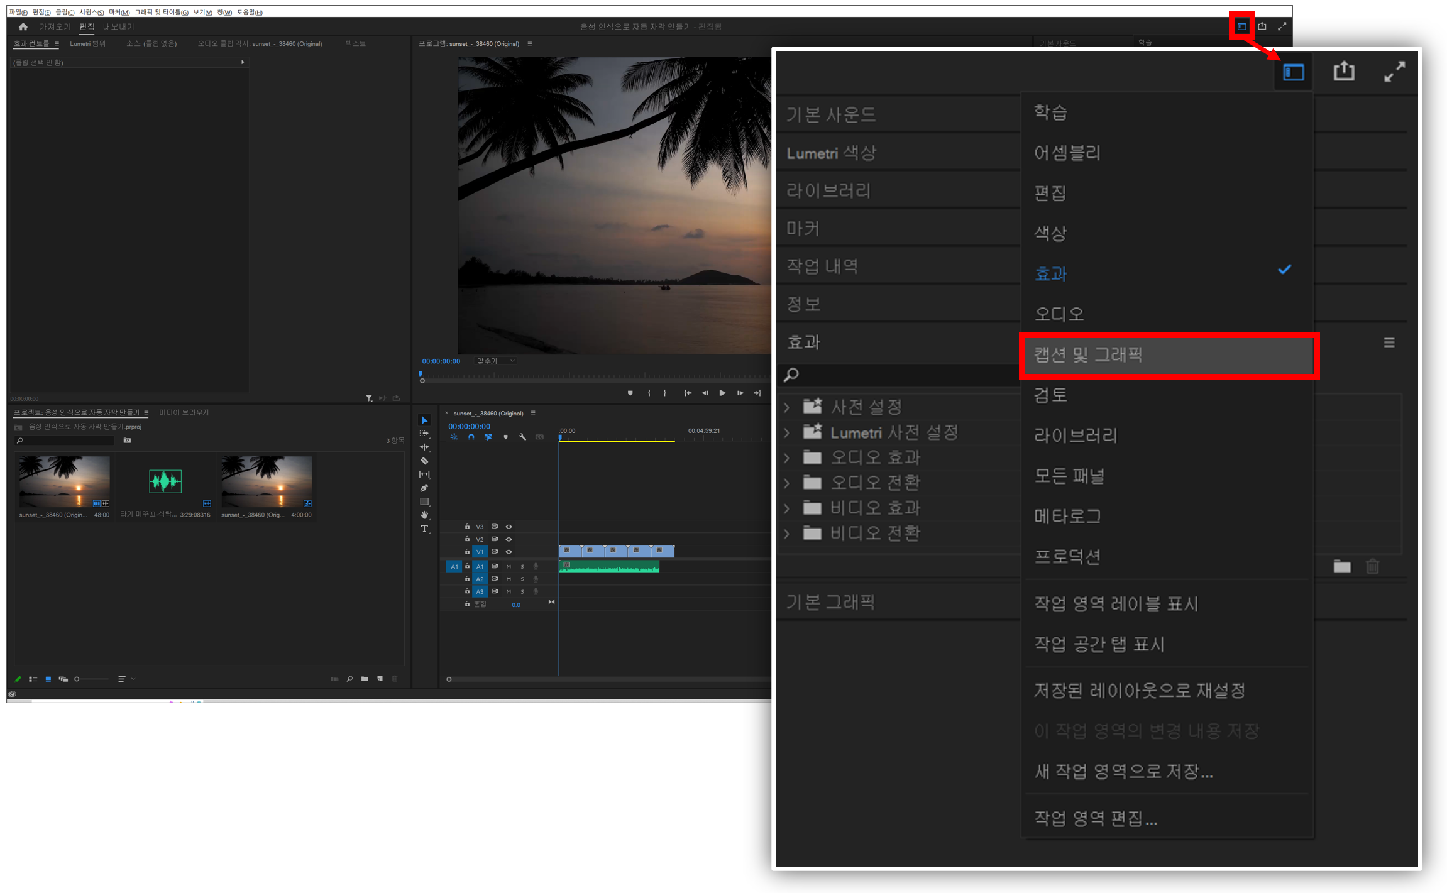The width and height of the screenshot is (1447, 893).
Task: Click the Home icon
Action: click(23, 26)
